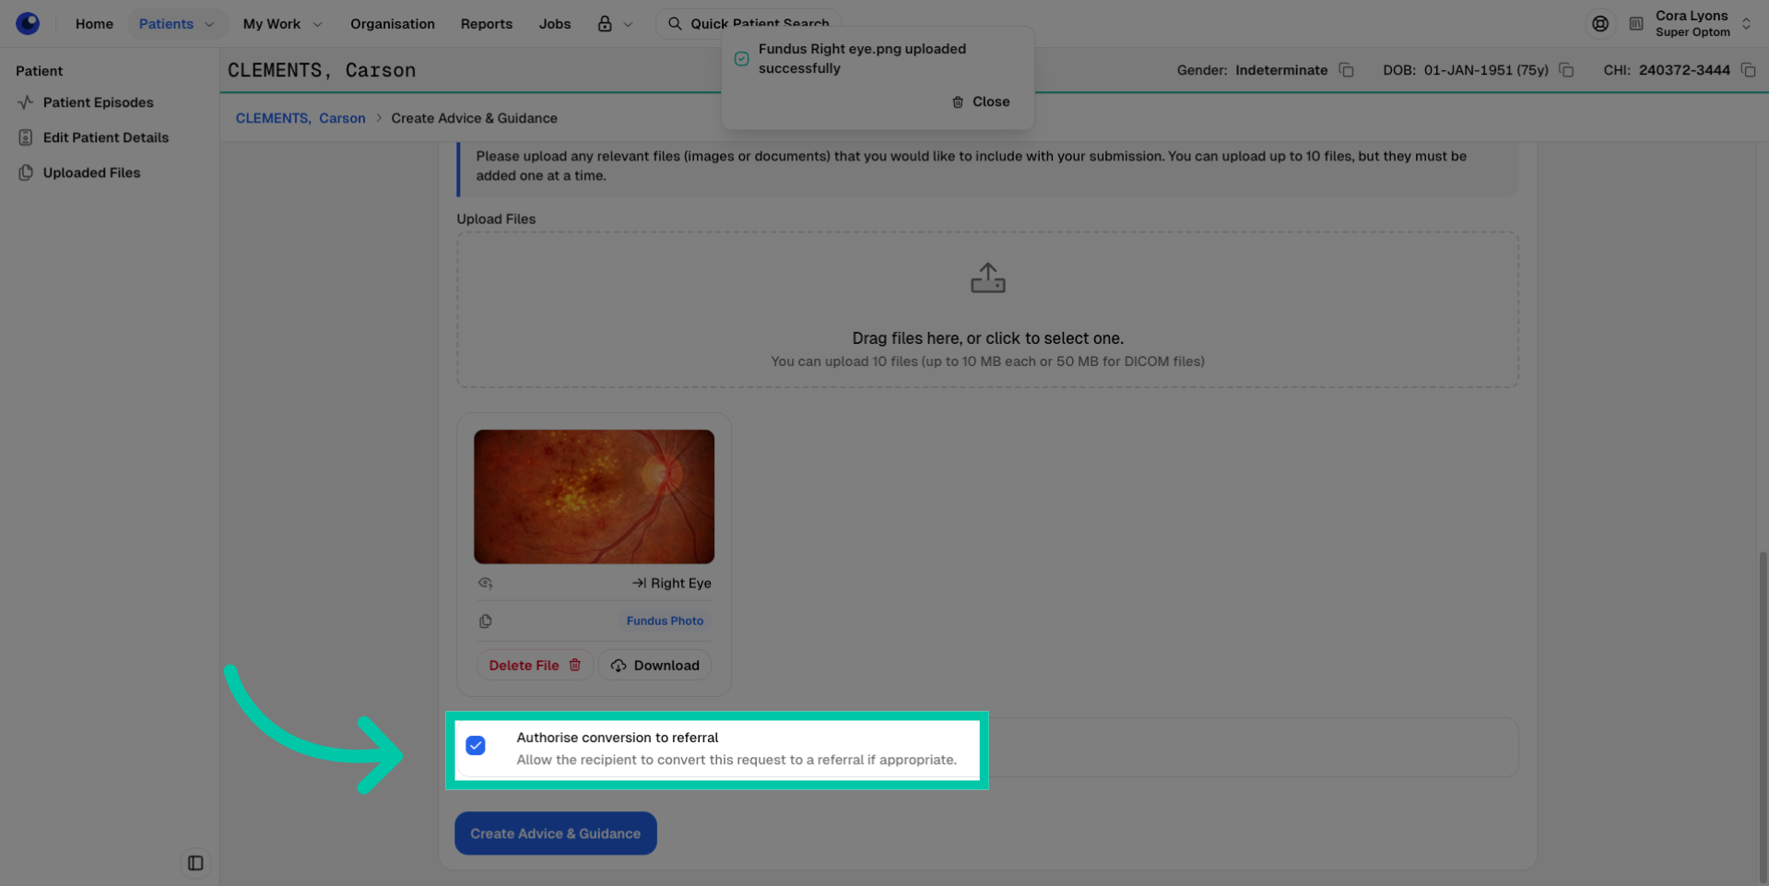This screenshot has height=886, width=1769.
Task: Click the Uploaded Files document icon
Action: pyautogui.click(x=25, y=172)
